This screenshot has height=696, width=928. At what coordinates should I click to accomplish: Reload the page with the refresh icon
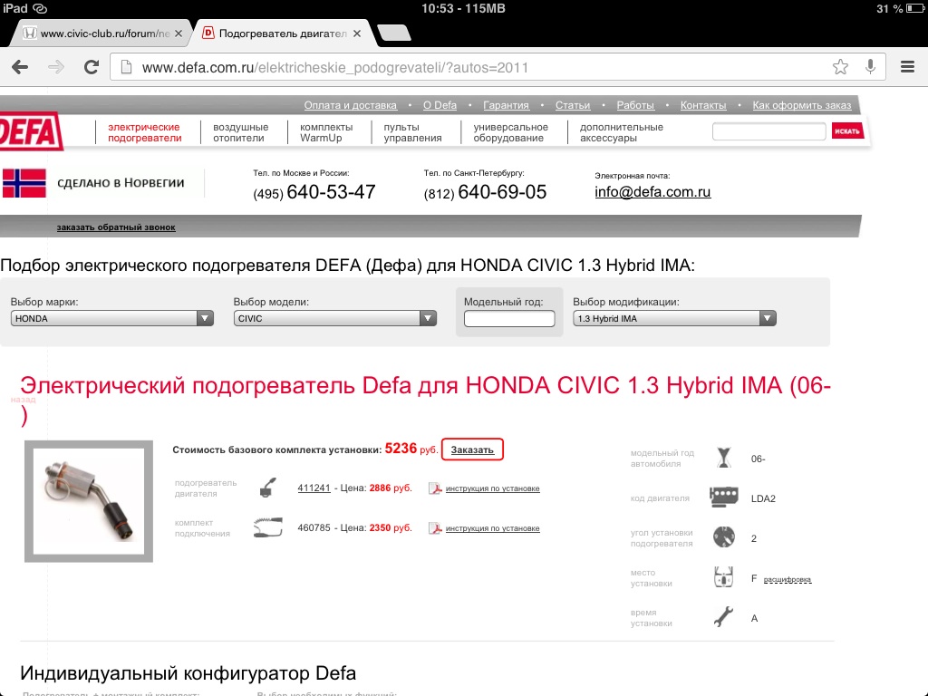92,67
